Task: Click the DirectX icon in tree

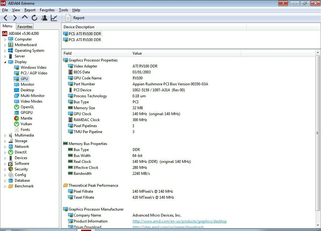Action: tap(11, 152)
